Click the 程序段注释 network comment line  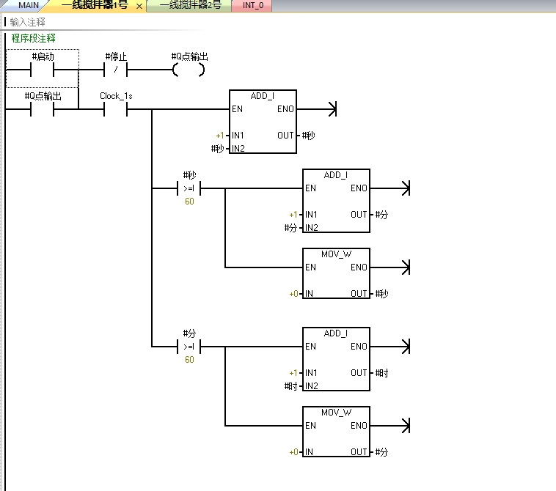[34, 38]
